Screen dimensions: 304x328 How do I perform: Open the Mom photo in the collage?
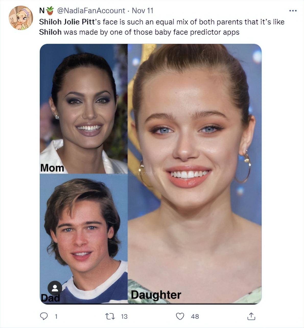point(84,109)
